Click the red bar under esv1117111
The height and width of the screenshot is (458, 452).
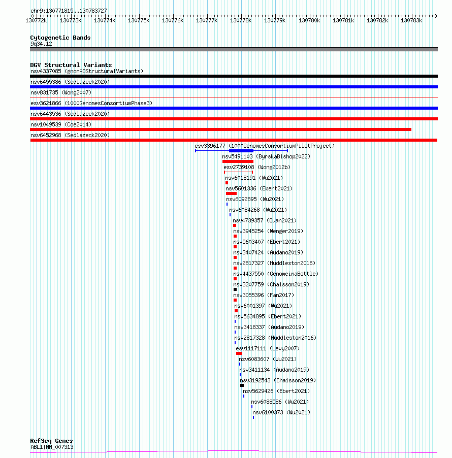[x=239, y=353]
